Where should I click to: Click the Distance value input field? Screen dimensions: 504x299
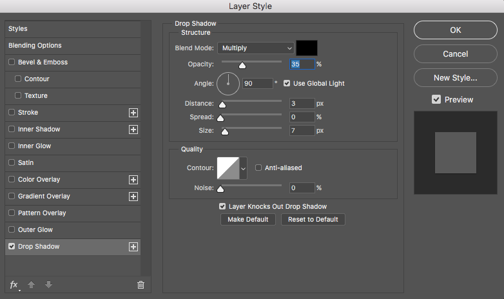tap(302, 103)
